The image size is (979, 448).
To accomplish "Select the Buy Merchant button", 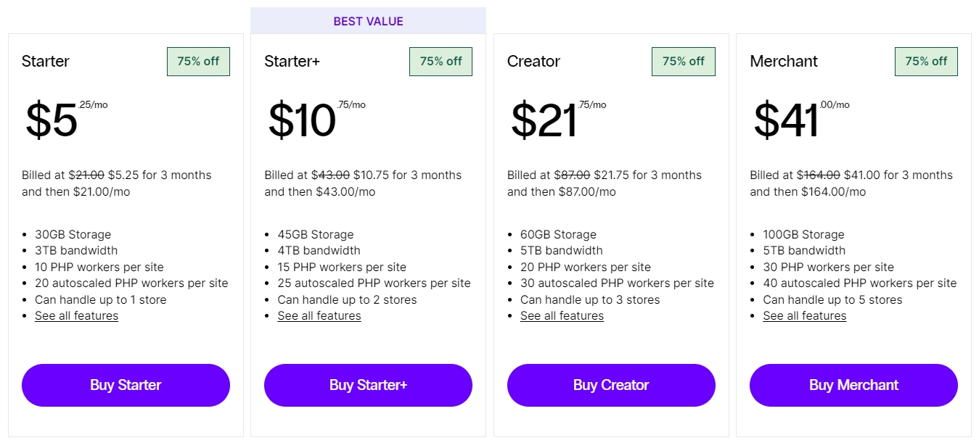I will coord(853,385).
